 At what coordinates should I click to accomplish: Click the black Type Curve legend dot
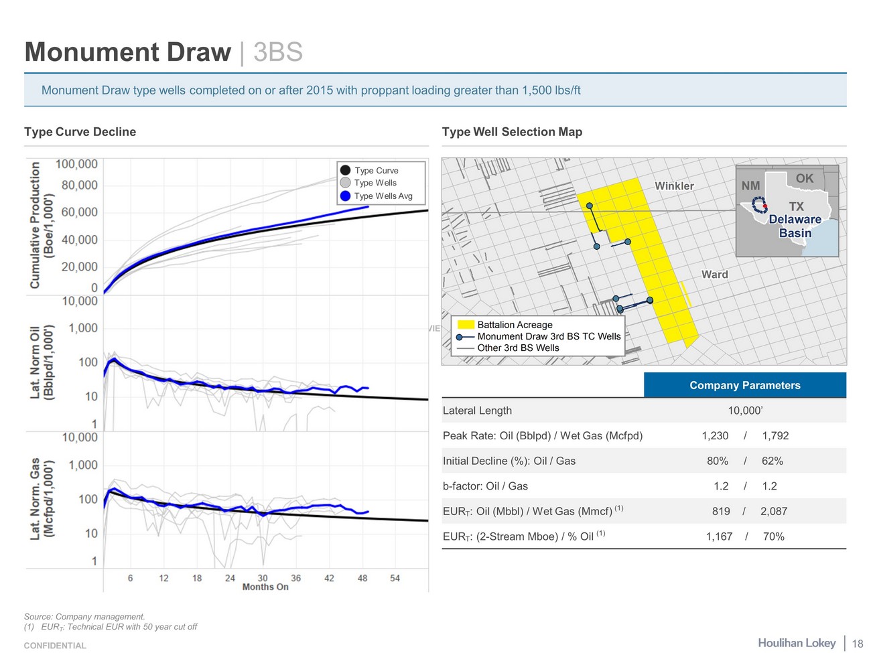[x=345, y=170]
